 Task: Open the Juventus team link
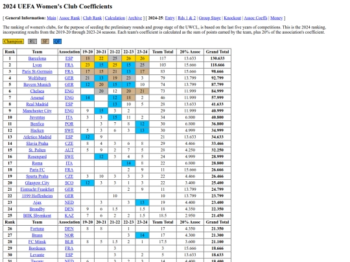click(37, 117)
